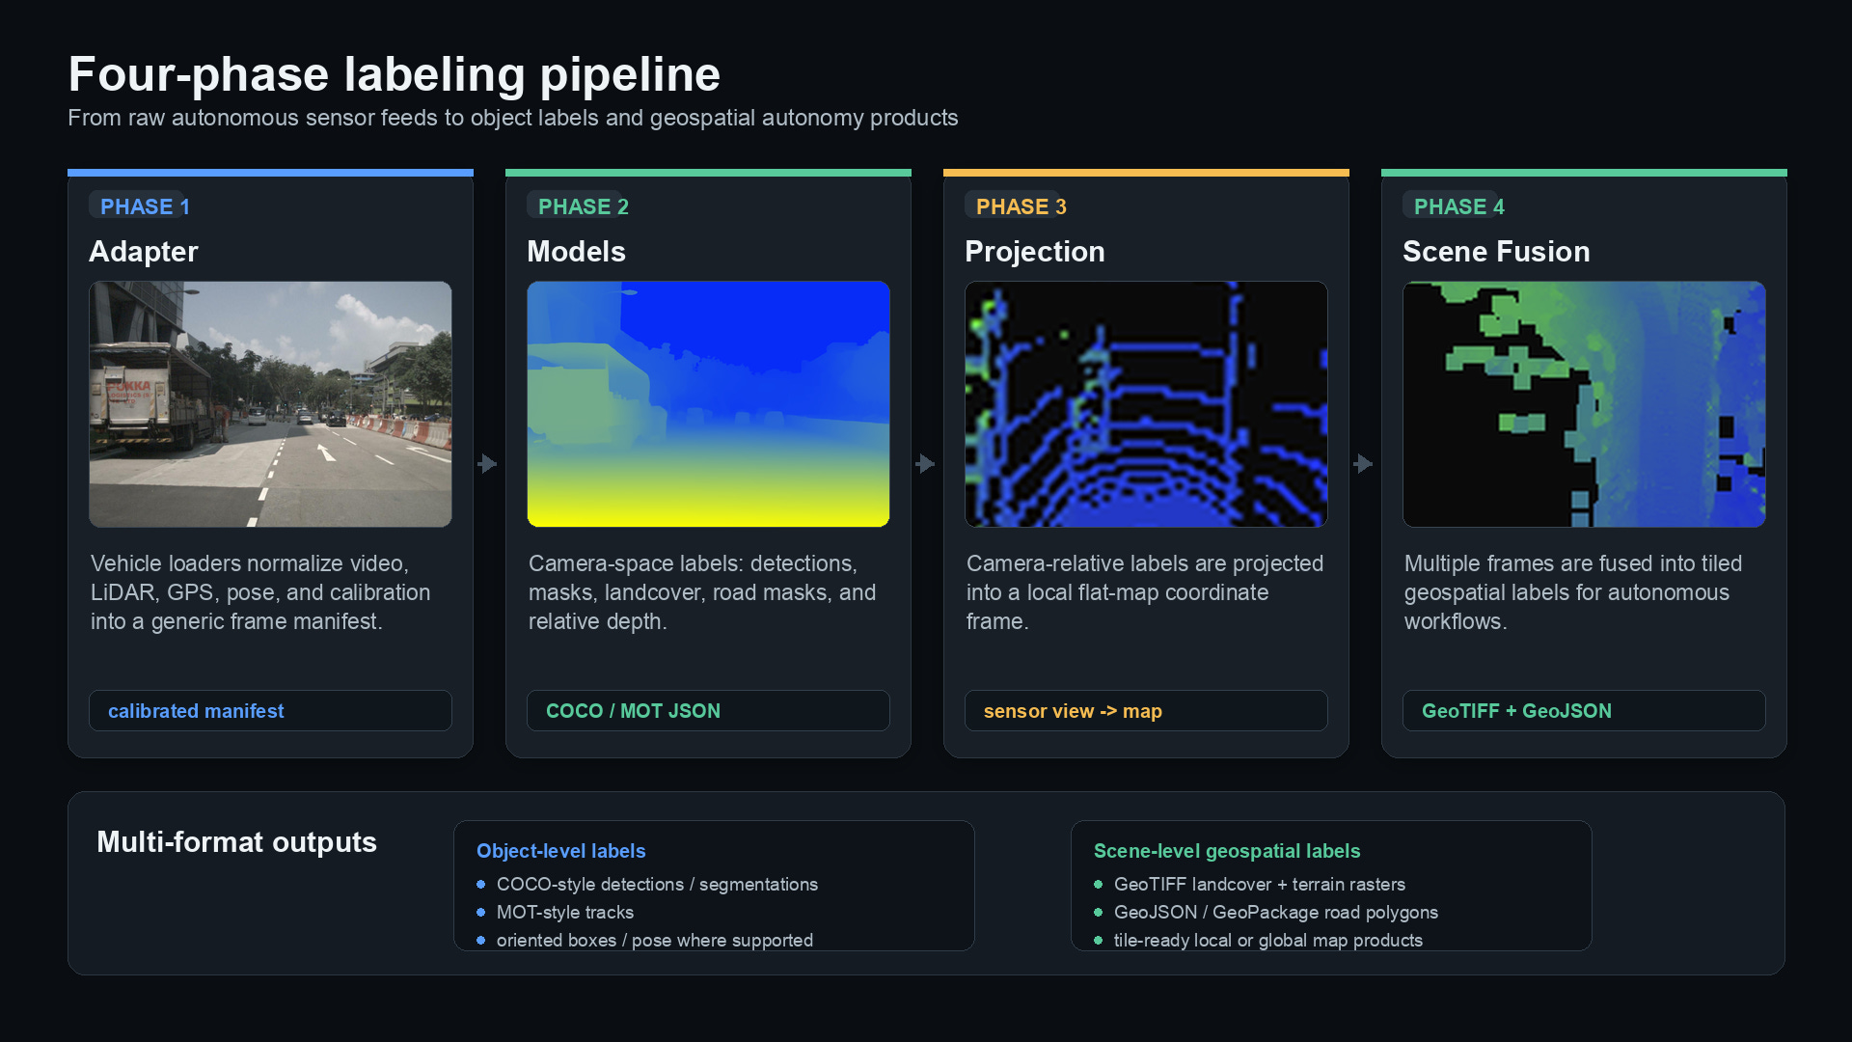This screenshot has width=1852, height=1042.
Task: View the Phase 4 scene fusion image
Action: [1584, 404]
